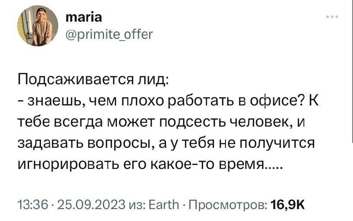The width and height of the screenshot is (353, 221).
Task: Click the 25.09.2023 post date
Action: click(91, 205)
